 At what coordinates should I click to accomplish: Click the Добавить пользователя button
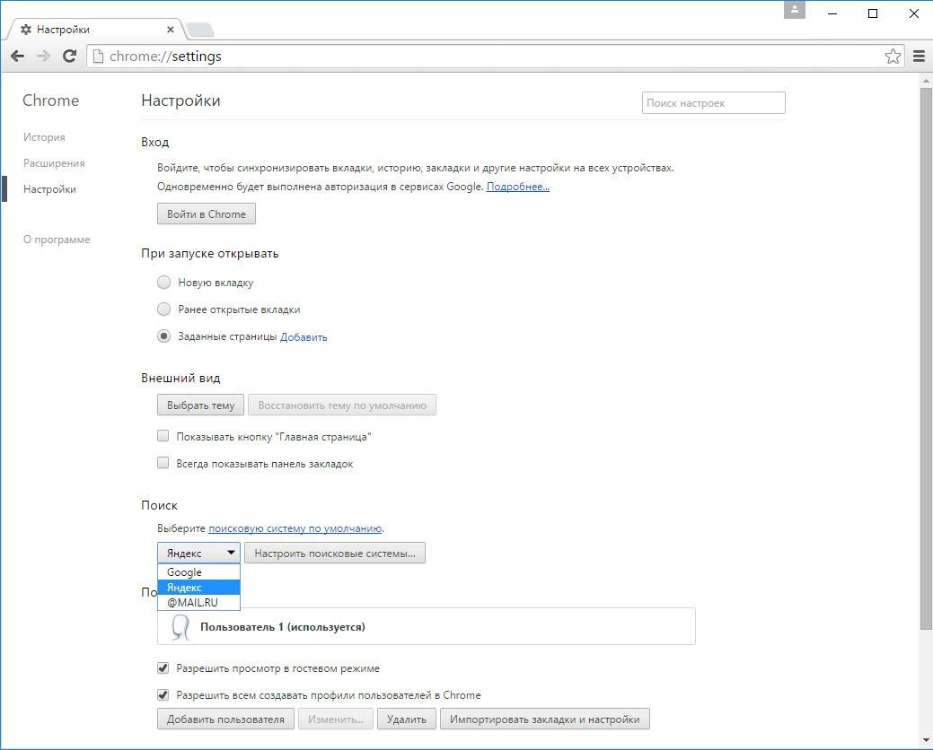(x=225, y=719)
